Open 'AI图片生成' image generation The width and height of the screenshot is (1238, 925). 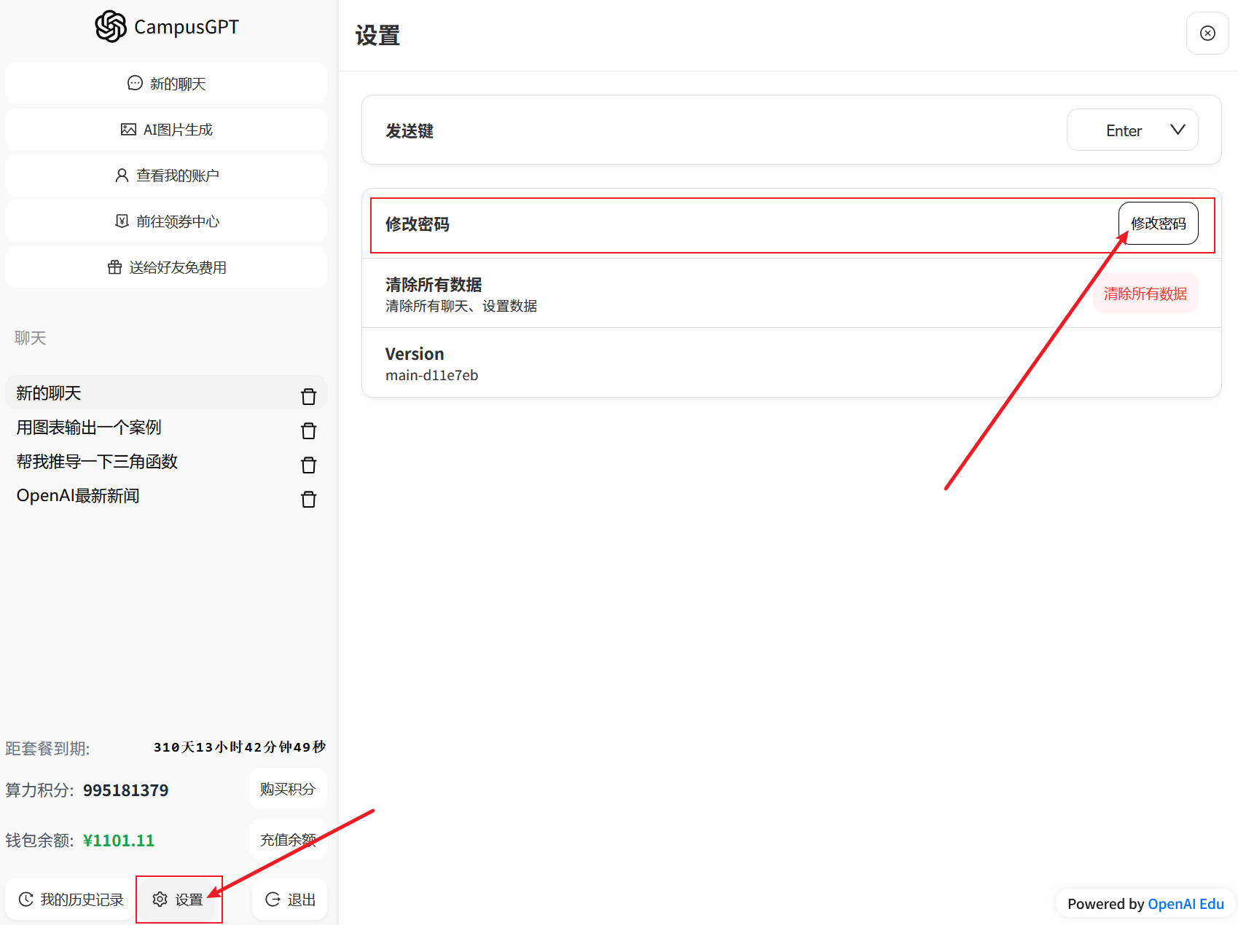[166, 130]
